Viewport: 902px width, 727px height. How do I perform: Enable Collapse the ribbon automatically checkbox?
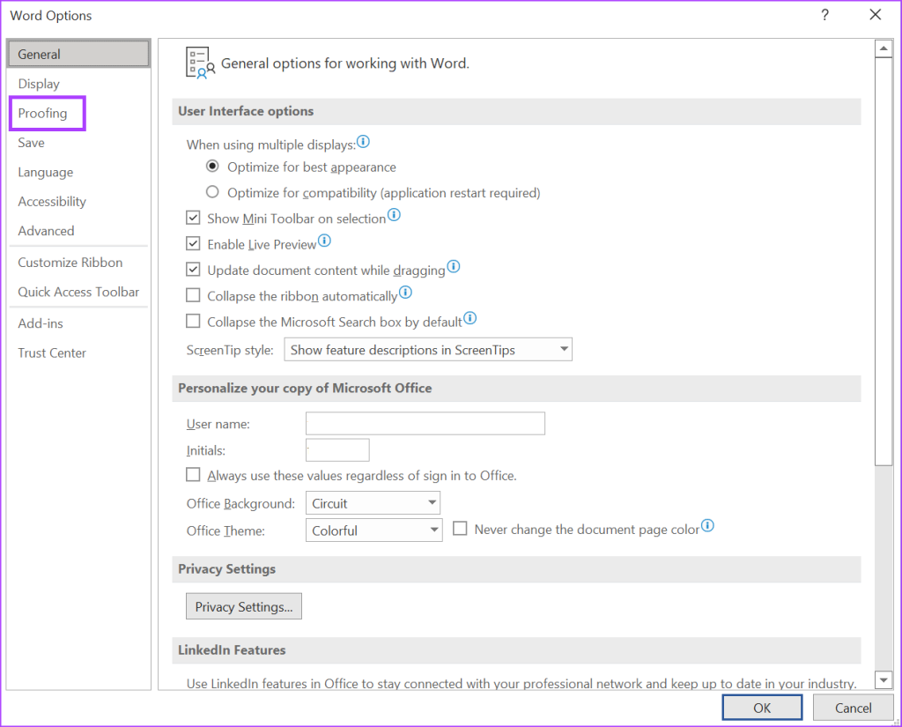(194, 296)
